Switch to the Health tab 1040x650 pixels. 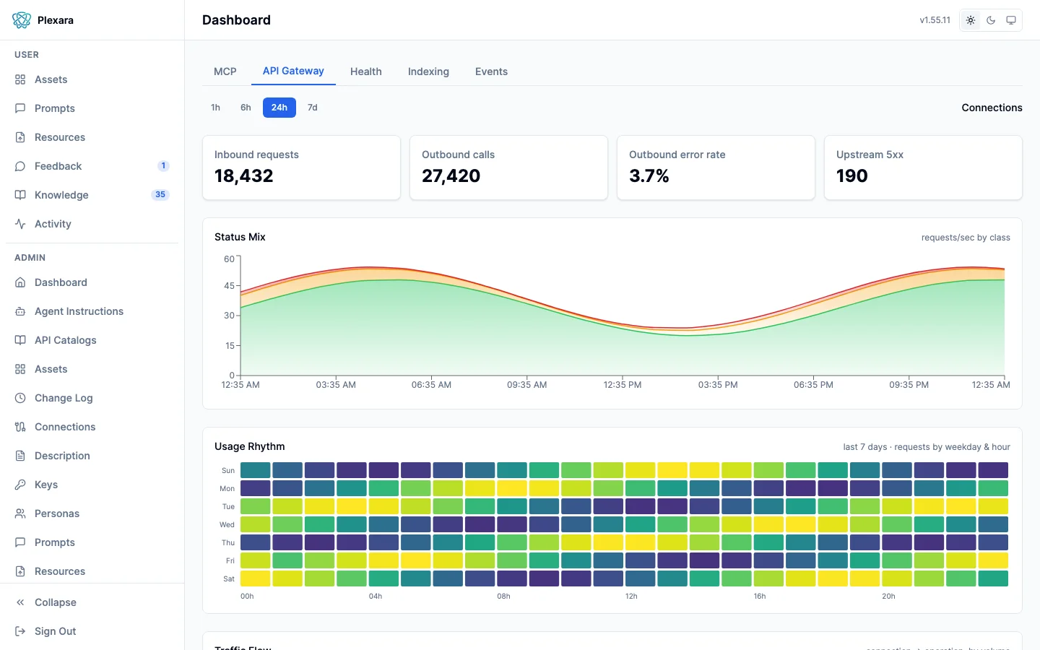(366, 71)
